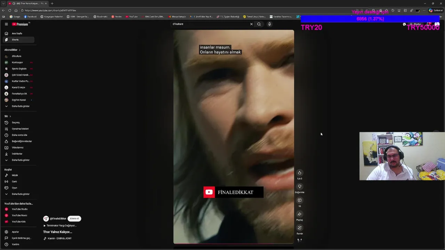Viewport: 445px width, 250px height.
Task: Expand 'Daha fazla göster' under Siz
Action: [18, 160]
